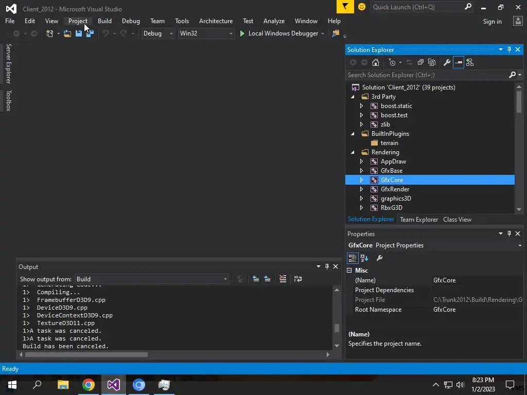
Task: Select the graphics3D project
Action: 396,198
